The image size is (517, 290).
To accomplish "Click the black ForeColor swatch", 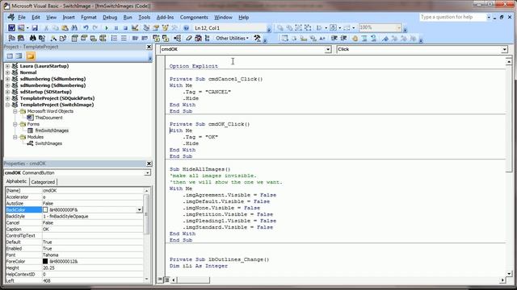I will 45,261.
